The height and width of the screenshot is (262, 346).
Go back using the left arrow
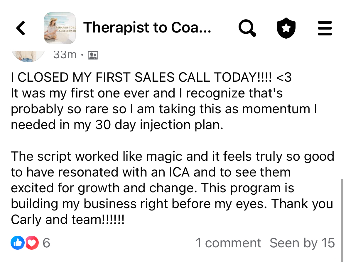tap(21, 28)
